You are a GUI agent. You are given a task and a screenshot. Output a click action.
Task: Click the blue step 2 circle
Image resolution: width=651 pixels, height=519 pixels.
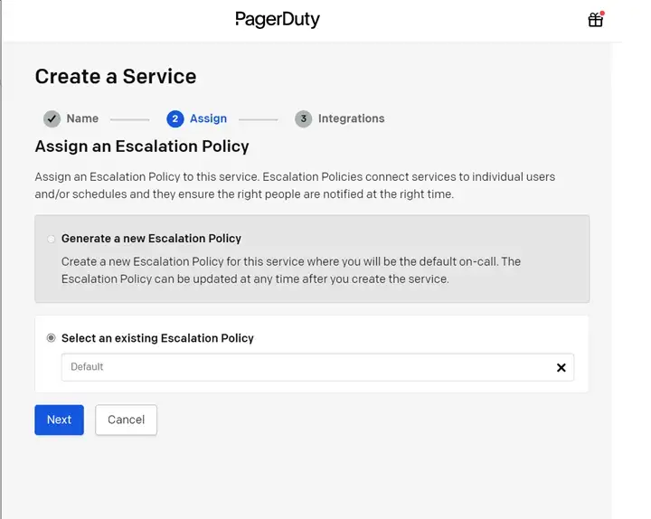[175, 118]
